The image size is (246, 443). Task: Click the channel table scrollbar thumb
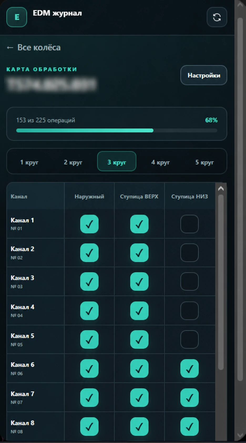[x=221, y=282]
